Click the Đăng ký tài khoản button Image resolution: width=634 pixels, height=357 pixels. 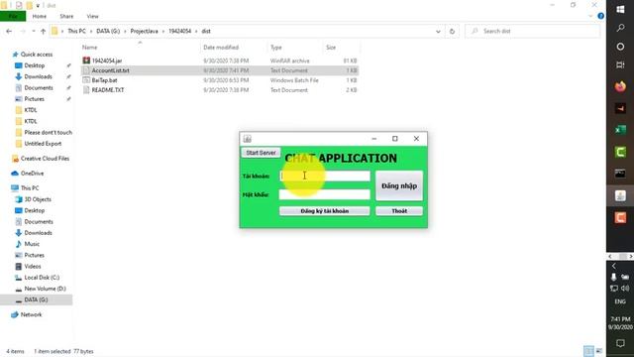point(324,211)
